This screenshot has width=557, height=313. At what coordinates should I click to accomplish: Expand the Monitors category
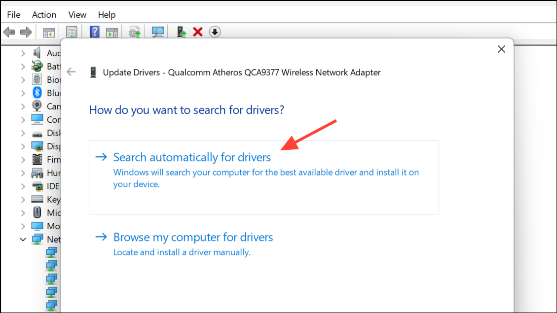click(x=23, y=226)
